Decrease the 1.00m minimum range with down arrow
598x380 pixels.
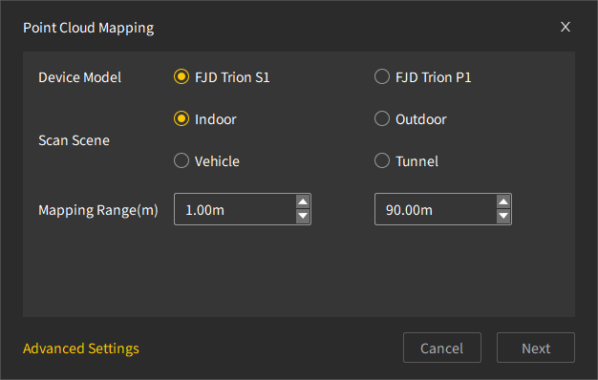coord(303,216)
